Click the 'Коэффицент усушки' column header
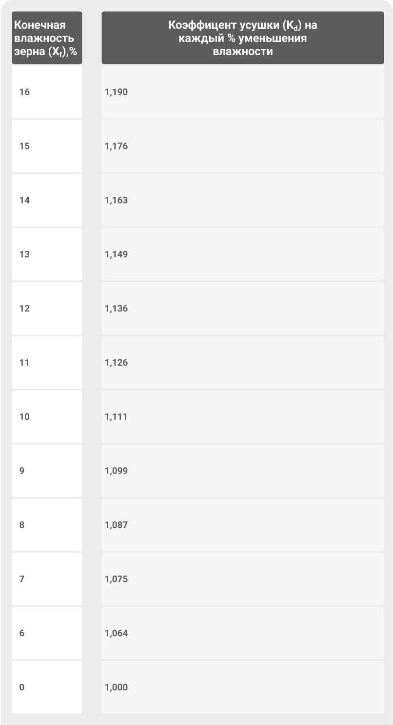 pyautogui.click(x=242, y=38)
